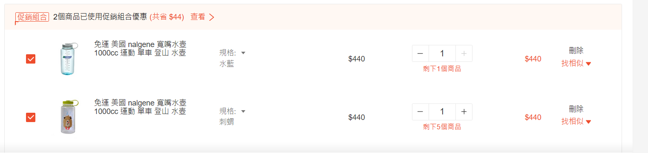Open 規格 dropdown for 刺蝟 bottle

click(232, 111)
